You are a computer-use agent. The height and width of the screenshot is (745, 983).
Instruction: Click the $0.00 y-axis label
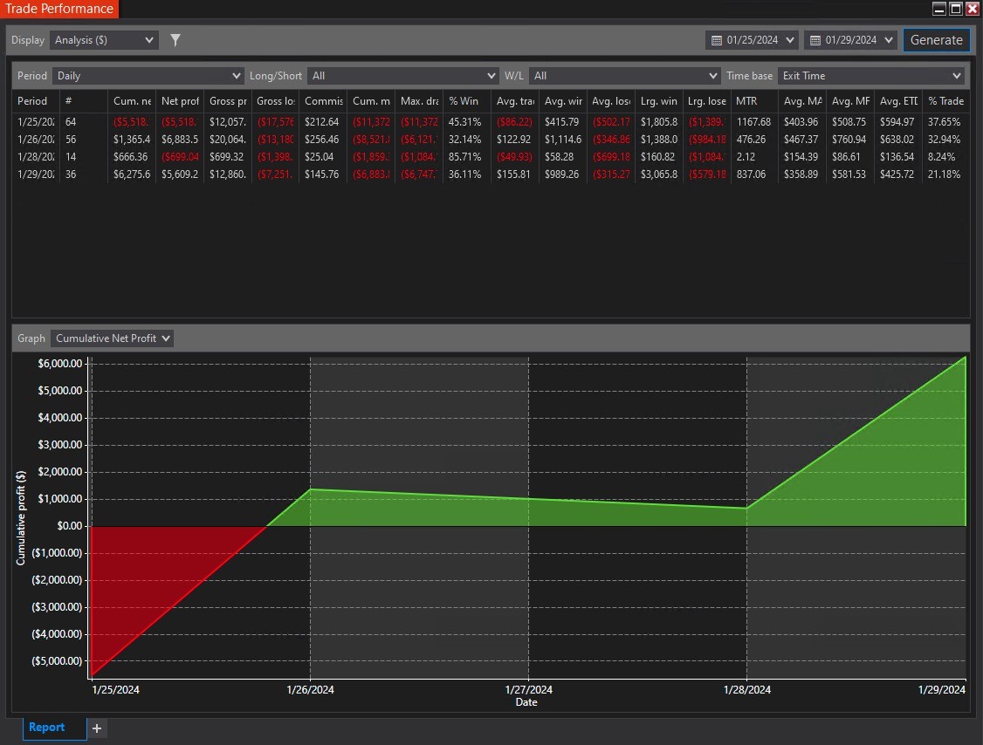click(70, 526)
